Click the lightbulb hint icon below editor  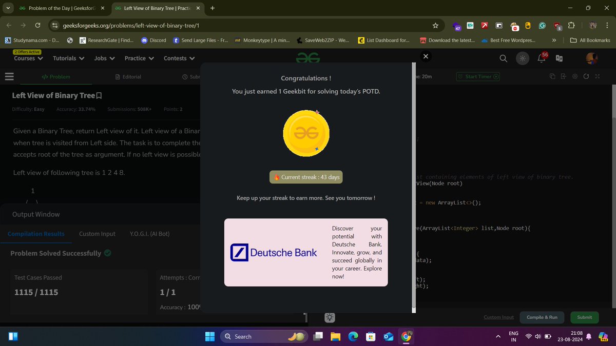tap(330, 317)
